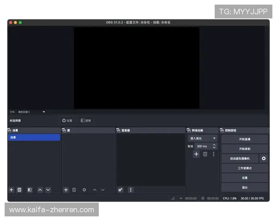This screenshot has width=277, height=221.
Task: Open source 滤镜 filters button
Action: [86, 121]
